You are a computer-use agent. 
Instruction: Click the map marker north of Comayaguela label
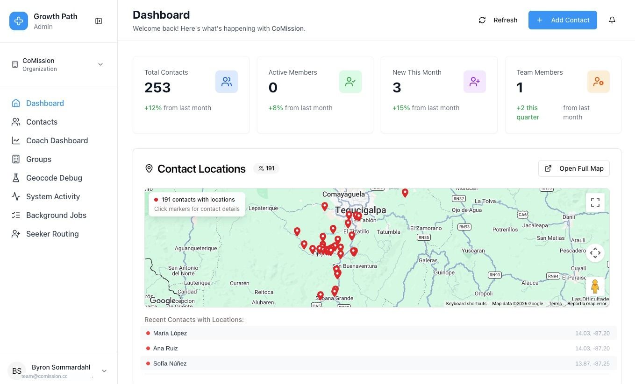click(405, 193)
